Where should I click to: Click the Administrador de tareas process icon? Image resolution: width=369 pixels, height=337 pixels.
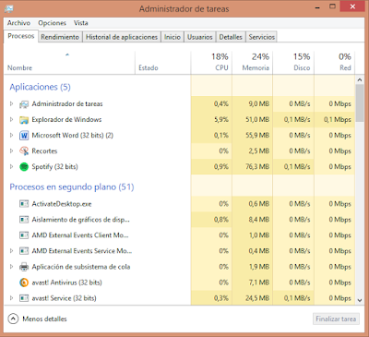(x=24, y=104)
